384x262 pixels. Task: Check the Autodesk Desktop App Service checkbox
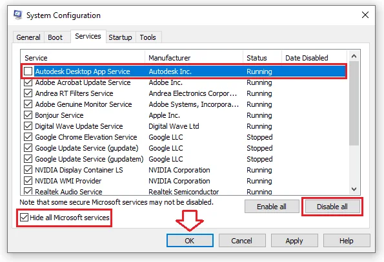pos(28,71)
